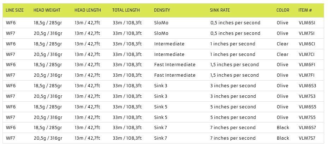Click the COLOR column header
The height and width of the screenshot is (146, 328).
283,10
